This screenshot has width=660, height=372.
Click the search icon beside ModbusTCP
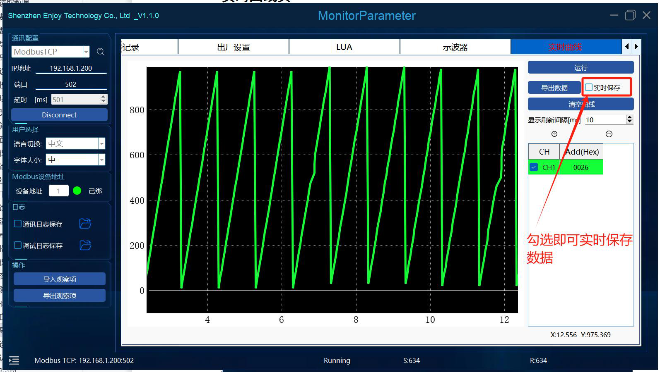[x=100, y=52]
